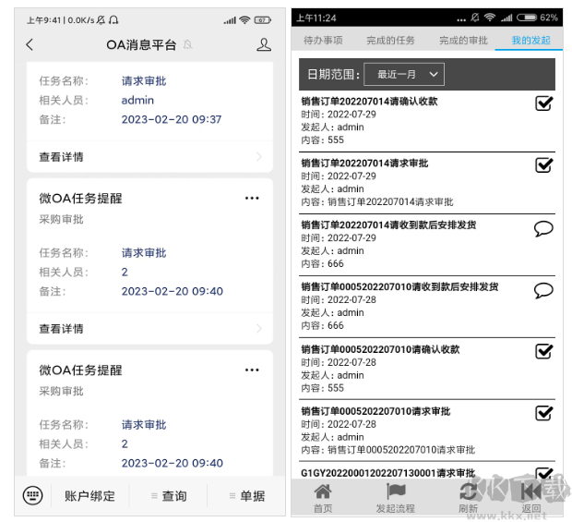Open list item 销售订单202207014请收到款后安排发货
Image resolution: width=572 pixels, height=522 pixels.
pos(427,245)
